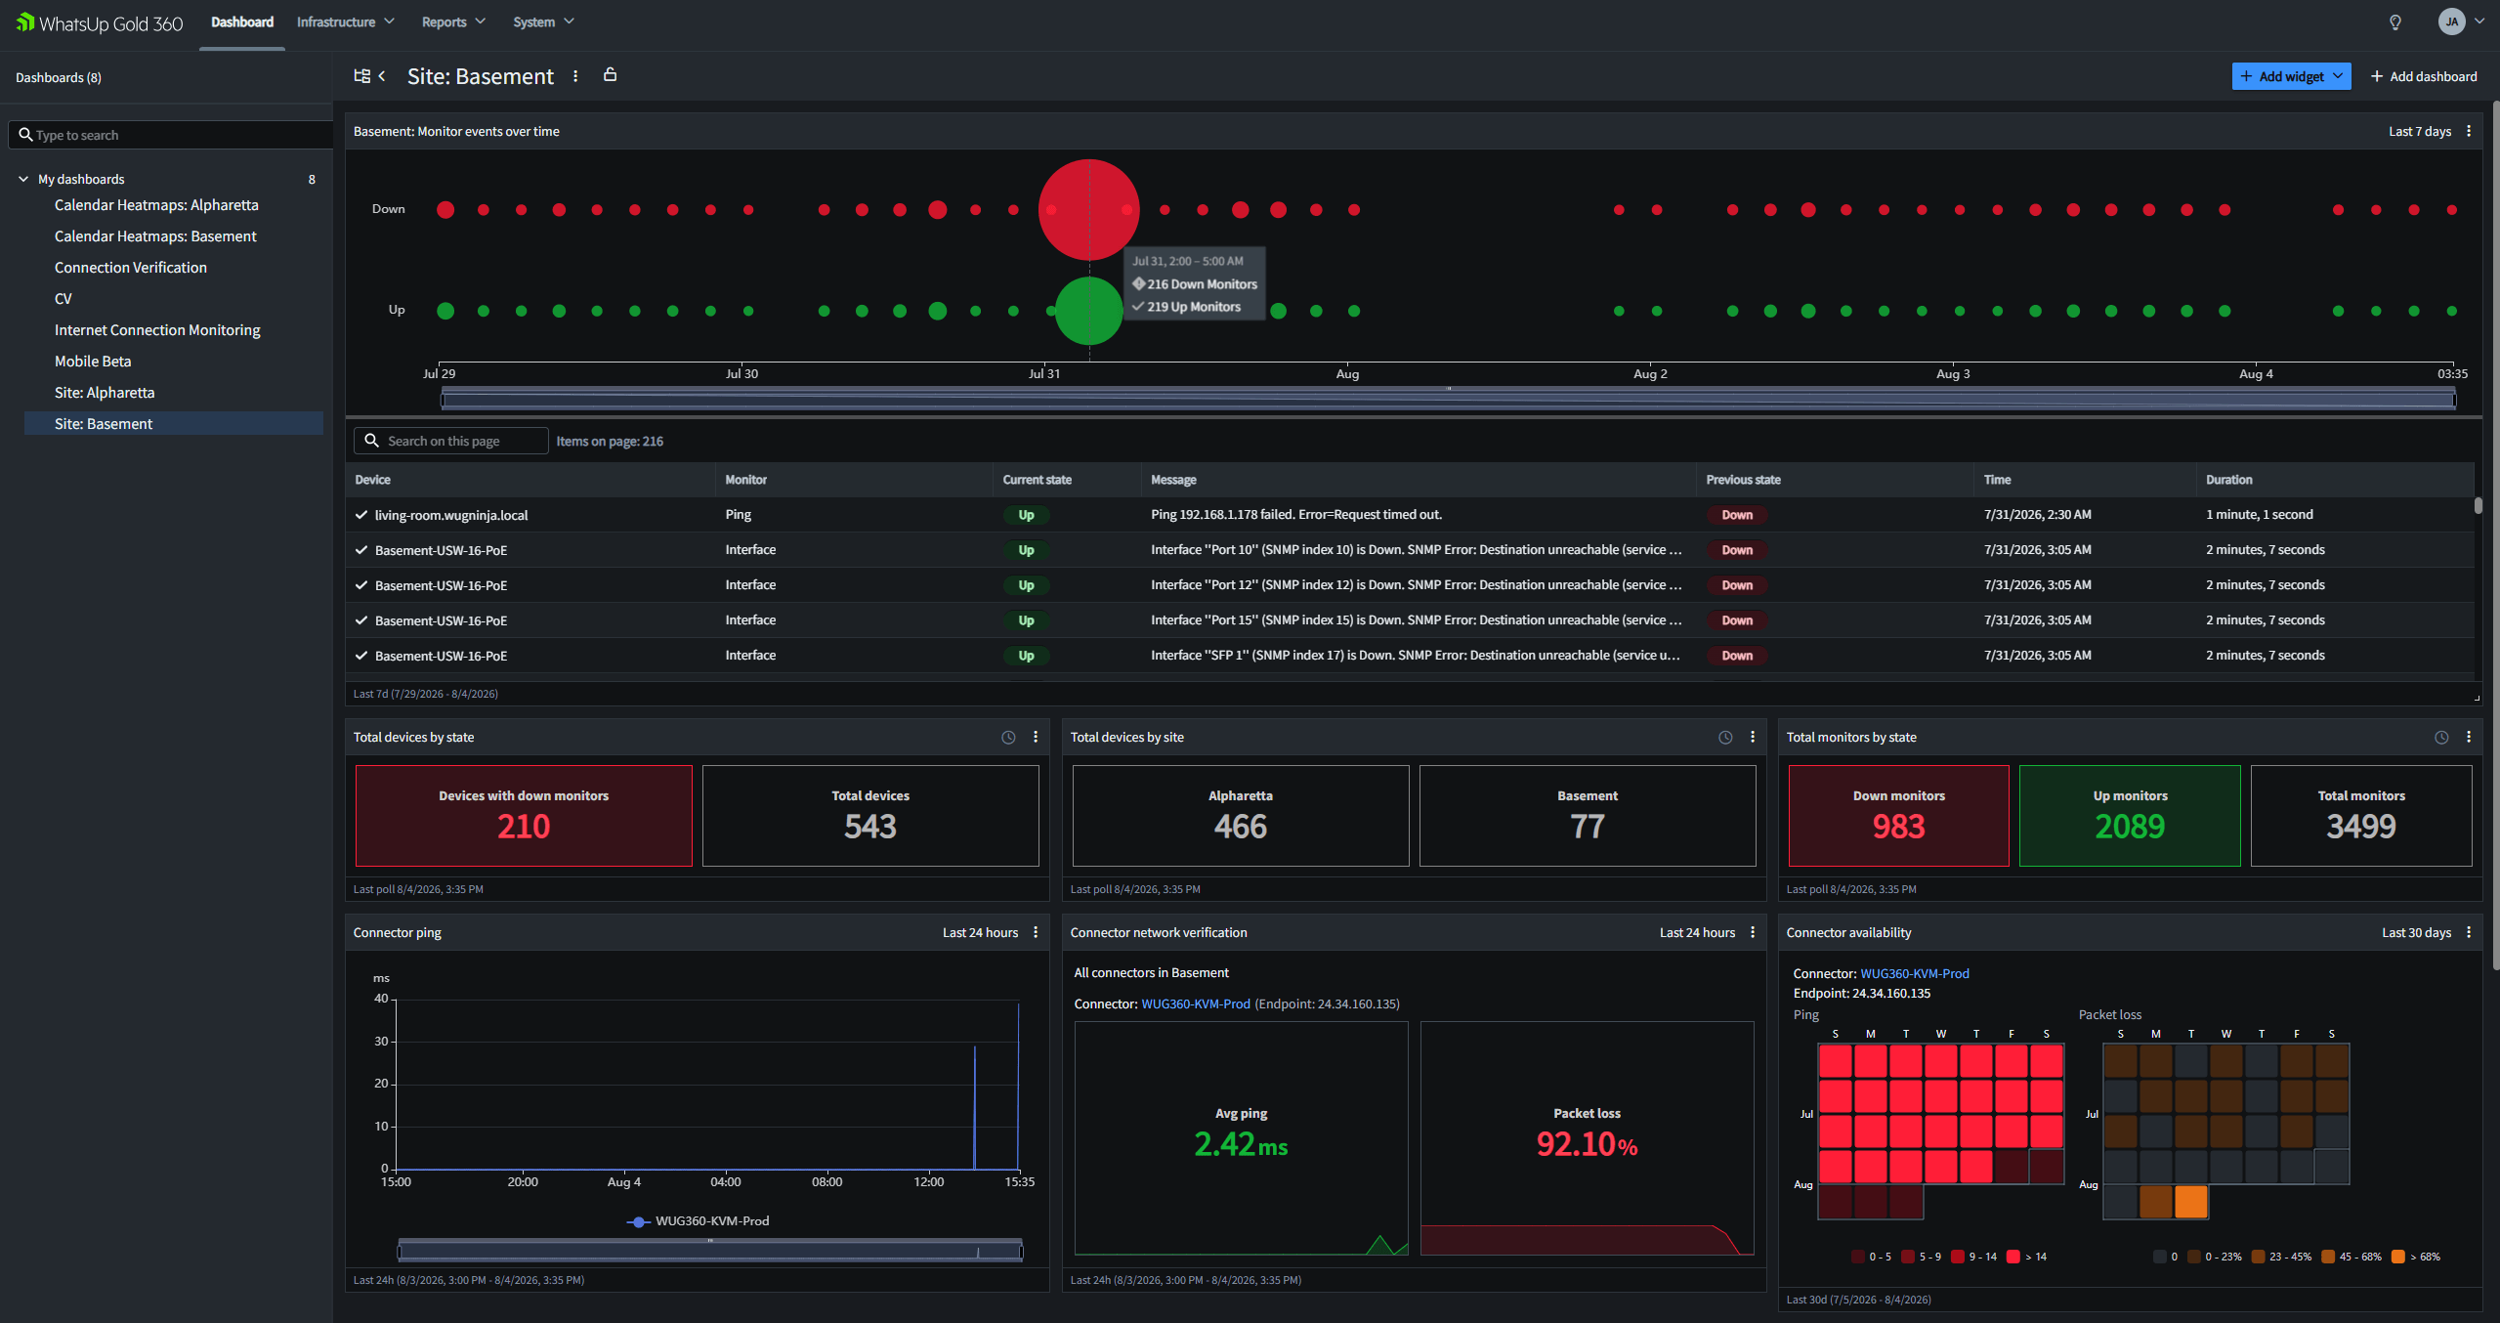Image resolution: width=2500 pixels, height=1323 pixels.
Task: Click WUG360-KVM-Prod link in network verification
Action: click(1196, 1003)
